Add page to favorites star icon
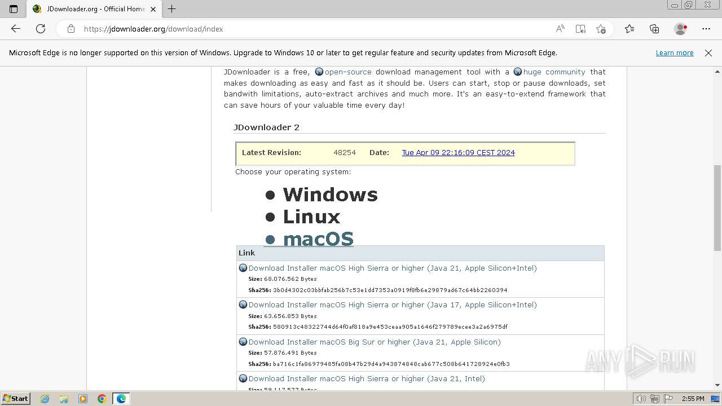The height and width of the screenshot is (406, 722). pos(601,29)
